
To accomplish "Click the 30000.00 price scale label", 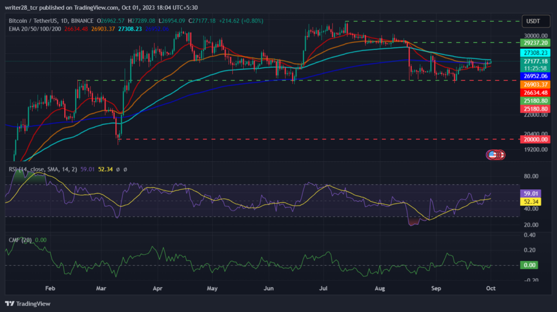I will point(536,36).
